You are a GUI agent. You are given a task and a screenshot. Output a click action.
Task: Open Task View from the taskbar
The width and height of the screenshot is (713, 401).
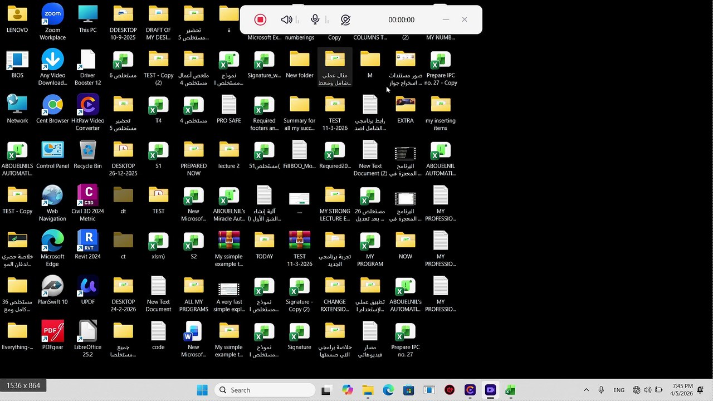[326, 390]
